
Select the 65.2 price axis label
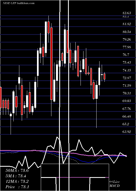coord(126,124)
